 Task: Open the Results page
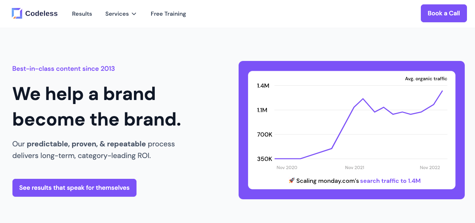[82, 14]
